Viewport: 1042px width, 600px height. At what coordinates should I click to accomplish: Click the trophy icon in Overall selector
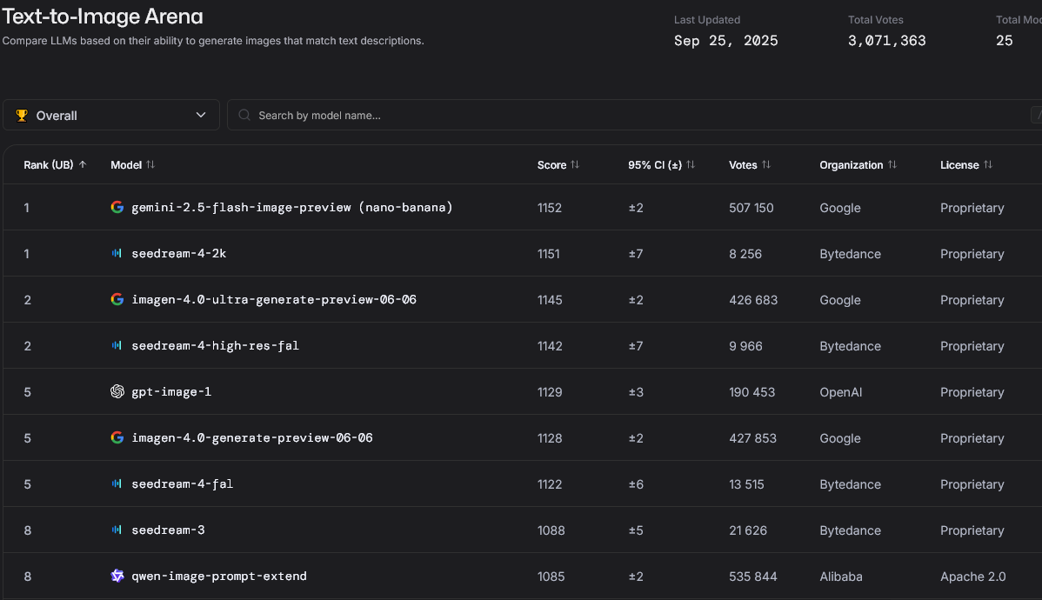click(x=22, y=116)
